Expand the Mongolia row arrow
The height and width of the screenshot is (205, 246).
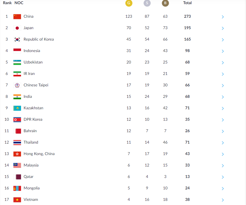point(223,189)
